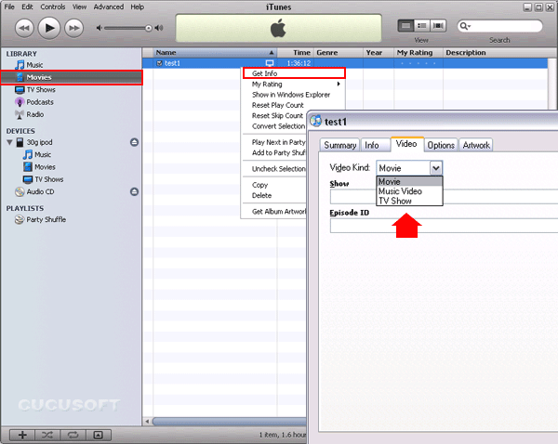The width and height of the screenshot is (558, 444).
Task: Click the add playlist plus button
Action: (22, 434)
